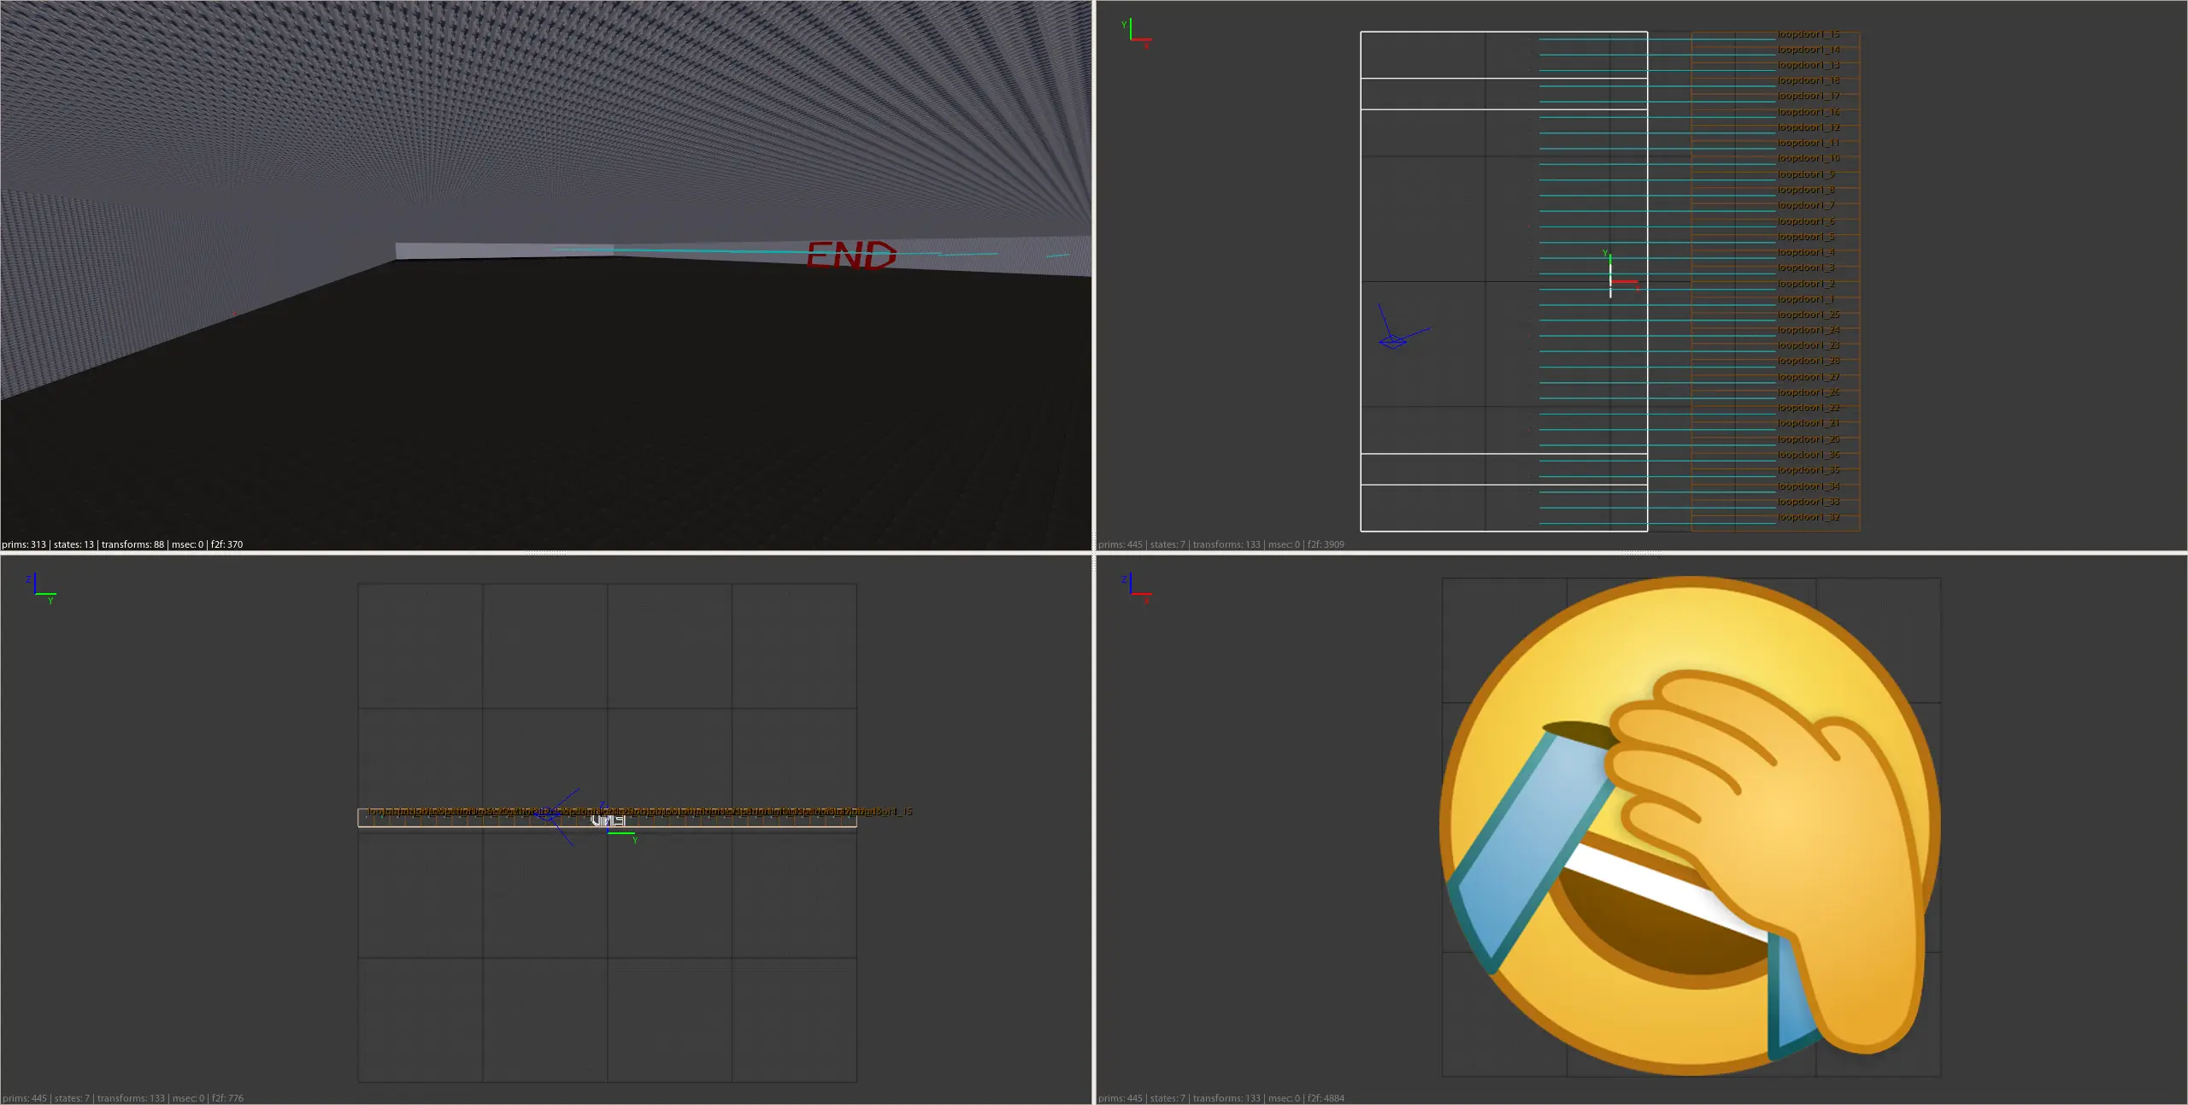2188x1105 pixels.
Task: Select entity label loopdoor1_13
Action: click(x=1808, y=65)
